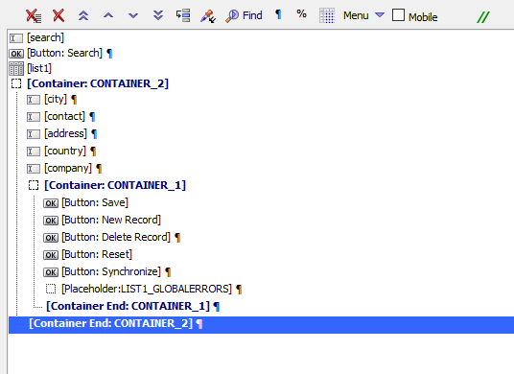The height and width of the screenshot is (374, 514).
Task: Click the OK icon beside Button: Reset
Action: [51, 255]
